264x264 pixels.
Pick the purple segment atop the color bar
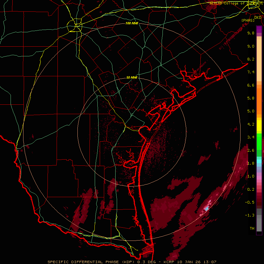click(259, 30)
